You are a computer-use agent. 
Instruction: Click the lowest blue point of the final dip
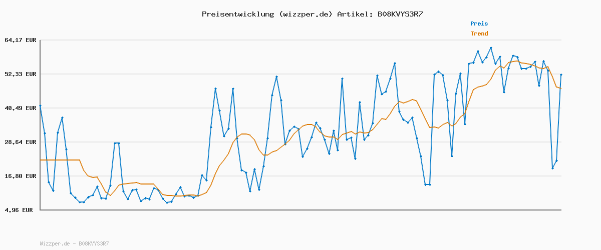[552, 168]
